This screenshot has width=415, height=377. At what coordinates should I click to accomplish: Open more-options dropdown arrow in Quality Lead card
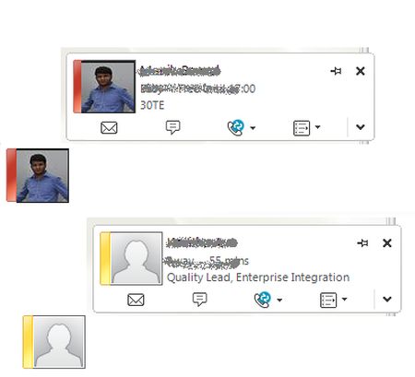point(345,299)
